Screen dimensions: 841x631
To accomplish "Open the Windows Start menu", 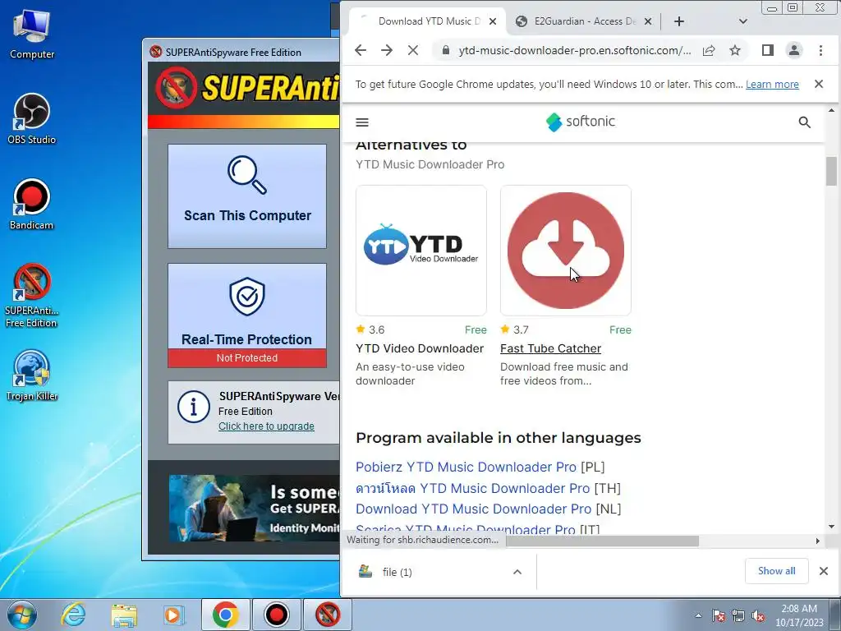I will pos(22,615).
